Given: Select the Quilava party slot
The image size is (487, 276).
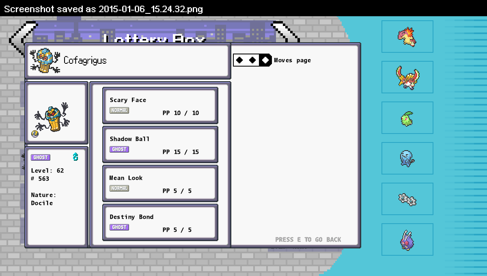Looking at the screenshot, I should (407, 37).
